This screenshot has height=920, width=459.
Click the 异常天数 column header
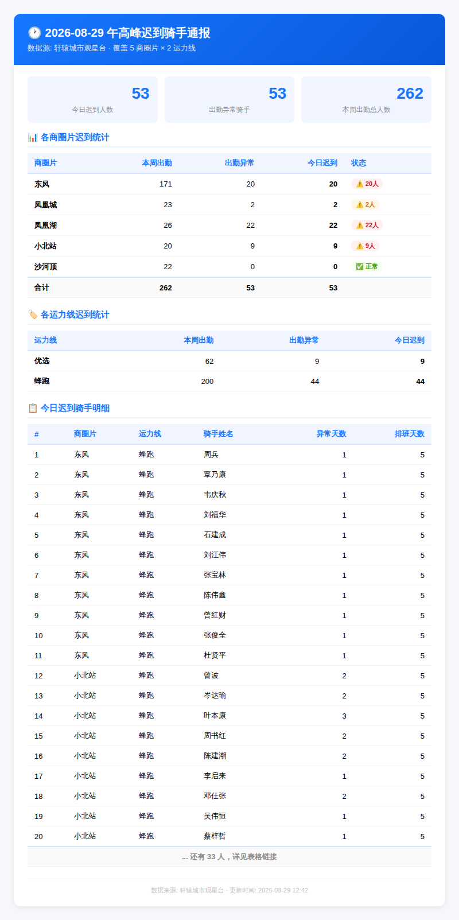tap(332, 434)
